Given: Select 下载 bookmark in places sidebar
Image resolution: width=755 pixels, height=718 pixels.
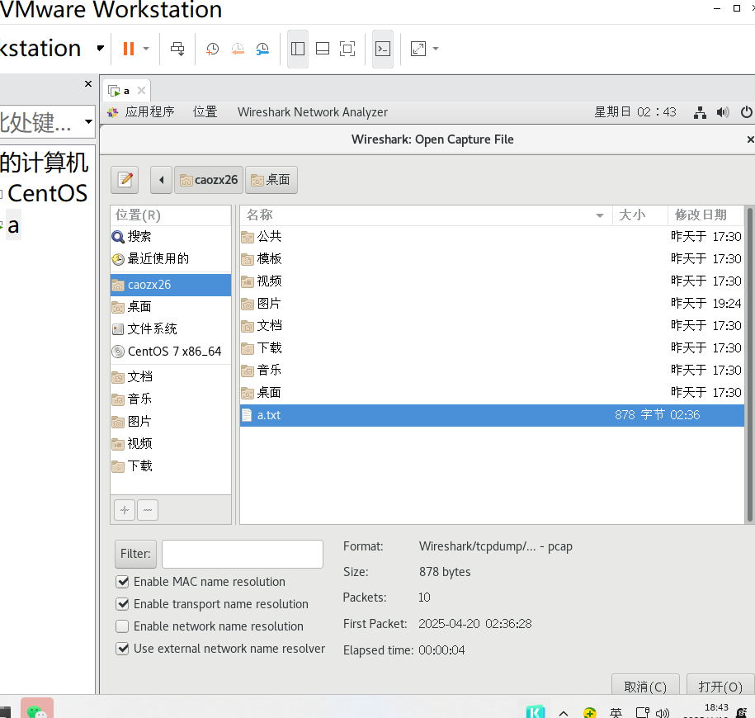Looking at the screenshot, I should (x=171, y=466).
